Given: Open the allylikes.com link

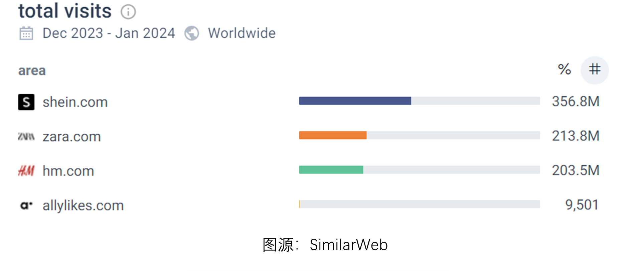Looking at the screenshot, I should [83, 206].
